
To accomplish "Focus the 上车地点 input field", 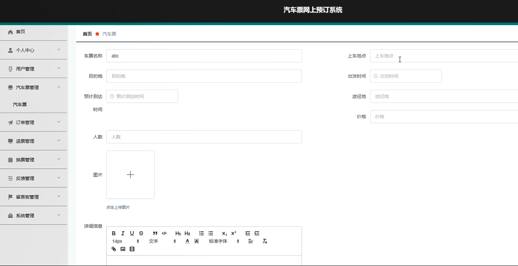I will tap(444, 56).
